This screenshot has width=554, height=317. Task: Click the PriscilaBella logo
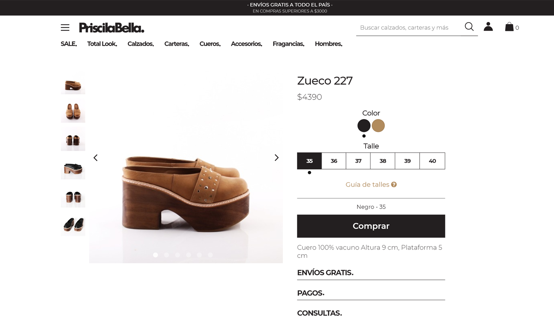[112, 28]
